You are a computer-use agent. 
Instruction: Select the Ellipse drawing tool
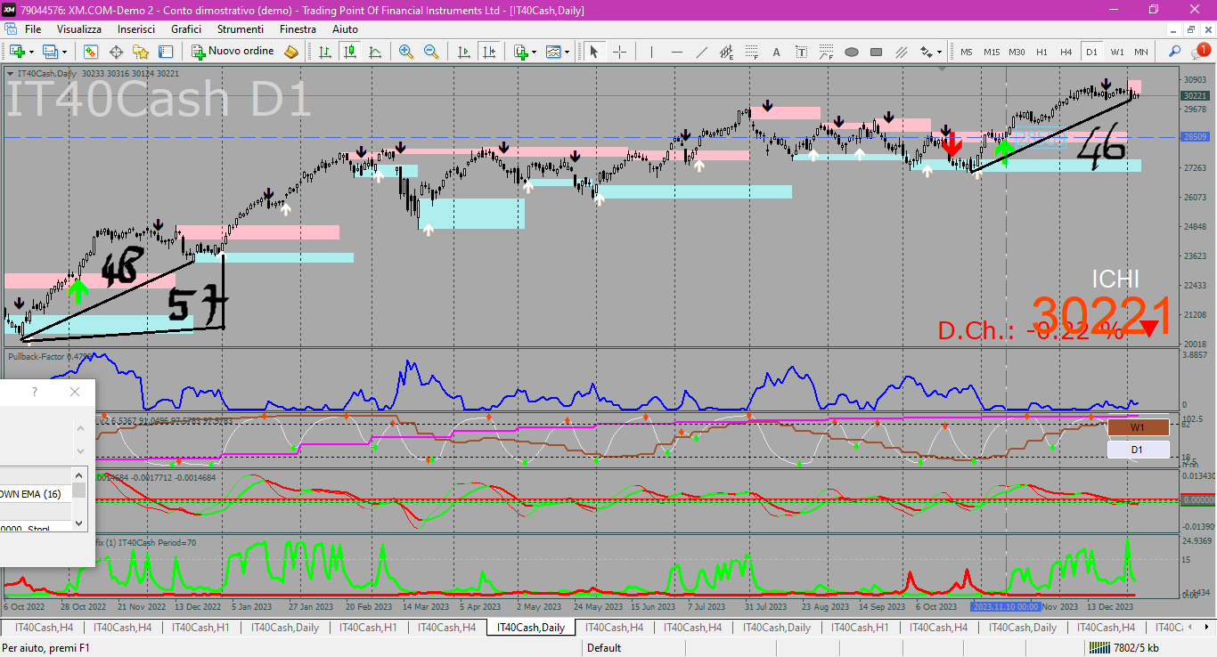click(x=852, y=52)
